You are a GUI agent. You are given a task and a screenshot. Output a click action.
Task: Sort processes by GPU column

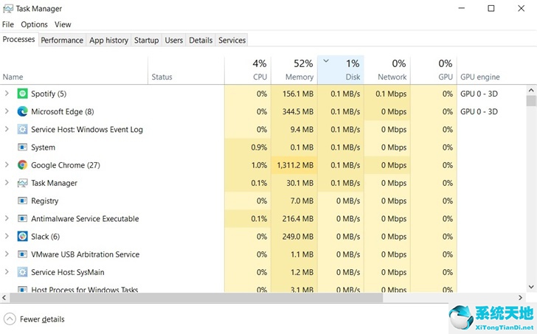click(434, 70)
